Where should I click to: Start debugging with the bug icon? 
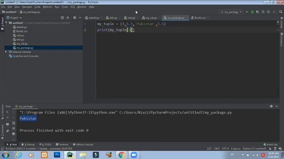(x=252, y=12)
